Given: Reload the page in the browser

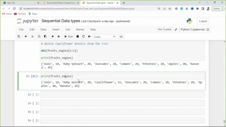Looking at the screenshot, I should click(x=14, y=8).
